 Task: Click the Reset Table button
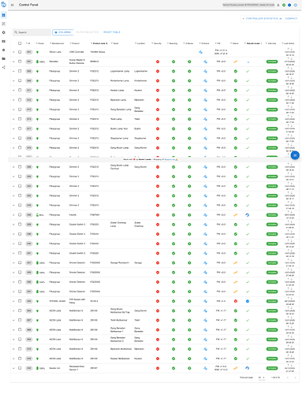pyautogui.click(x=112, y=32)
